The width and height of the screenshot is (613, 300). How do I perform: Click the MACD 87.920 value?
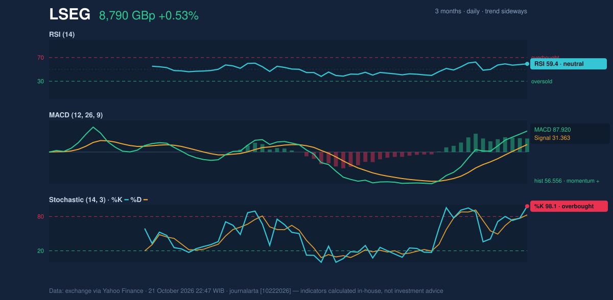click(552, 130)
